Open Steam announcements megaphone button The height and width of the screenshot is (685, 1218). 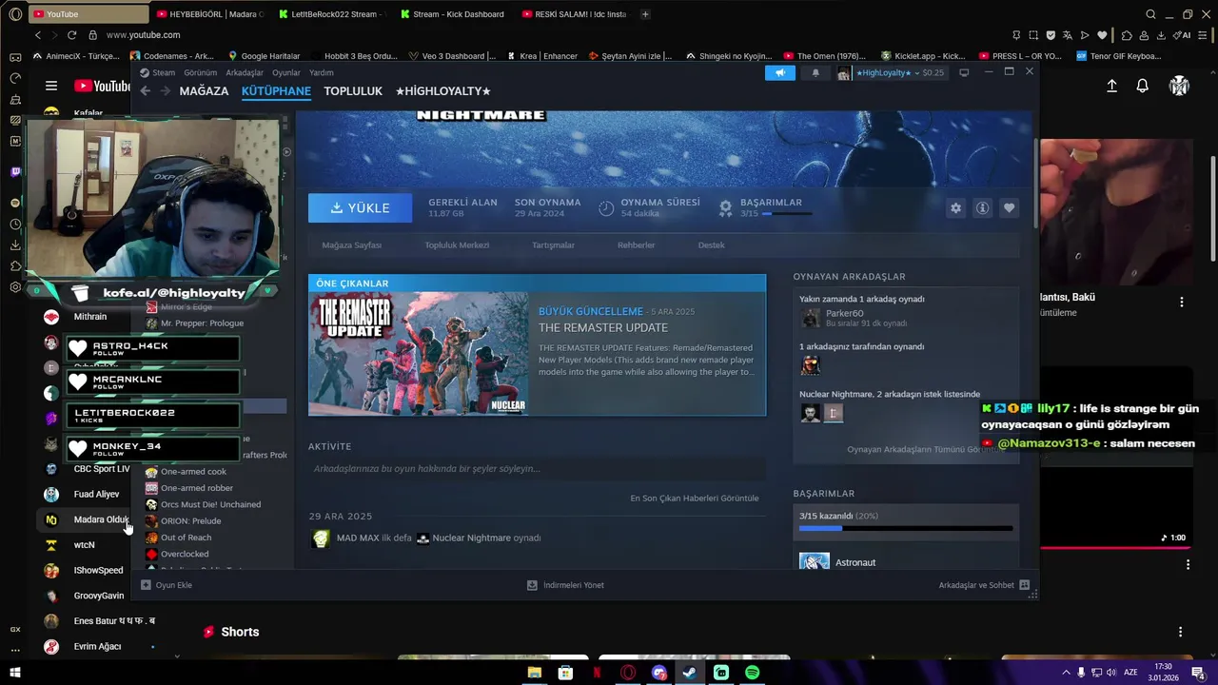click(x=779, y=72)
